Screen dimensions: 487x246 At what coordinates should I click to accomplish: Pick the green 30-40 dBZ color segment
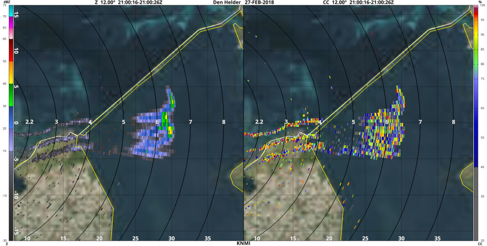coord(11,95)
